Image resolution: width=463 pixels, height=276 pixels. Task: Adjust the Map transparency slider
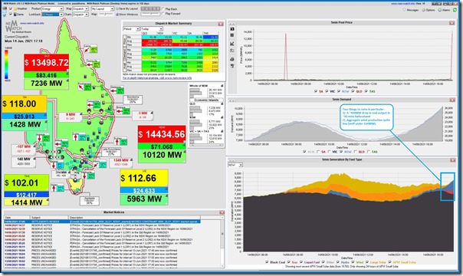tap(106, 14)
